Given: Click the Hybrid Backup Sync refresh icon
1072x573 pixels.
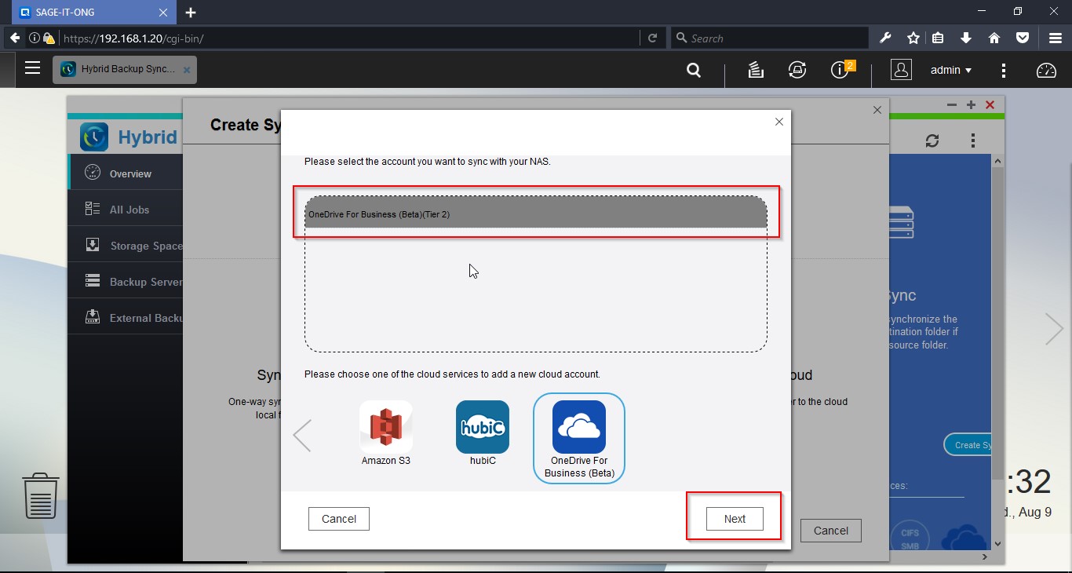Looking at the screenshot, I should (932, 141).
